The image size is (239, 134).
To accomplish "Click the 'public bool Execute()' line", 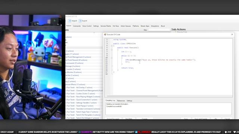I will (128, 48).
